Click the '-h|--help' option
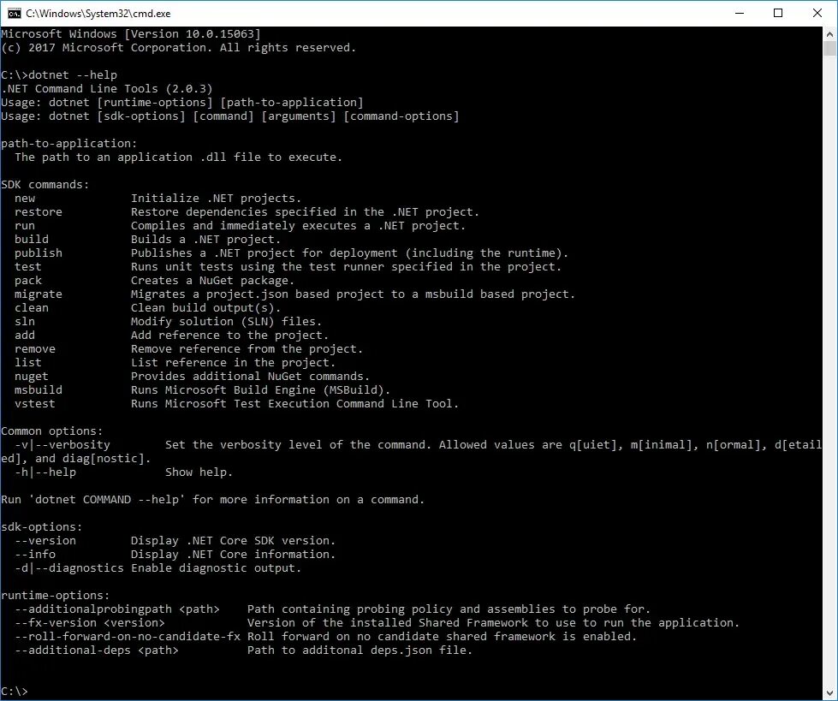 (45, 472)
